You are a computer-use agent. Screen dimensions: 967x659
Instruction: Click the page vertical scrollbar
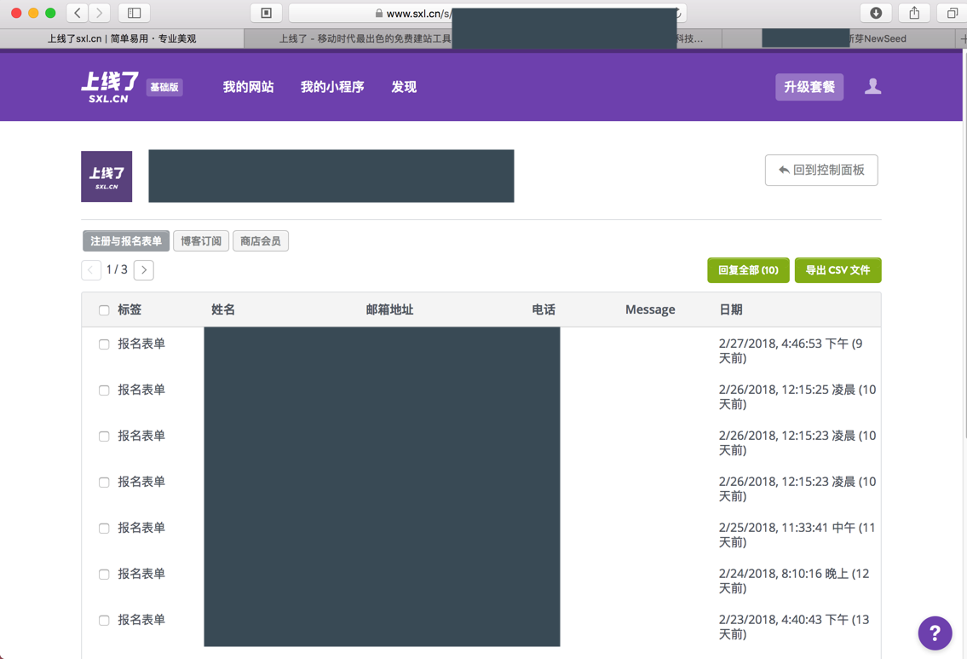(964, 247)
